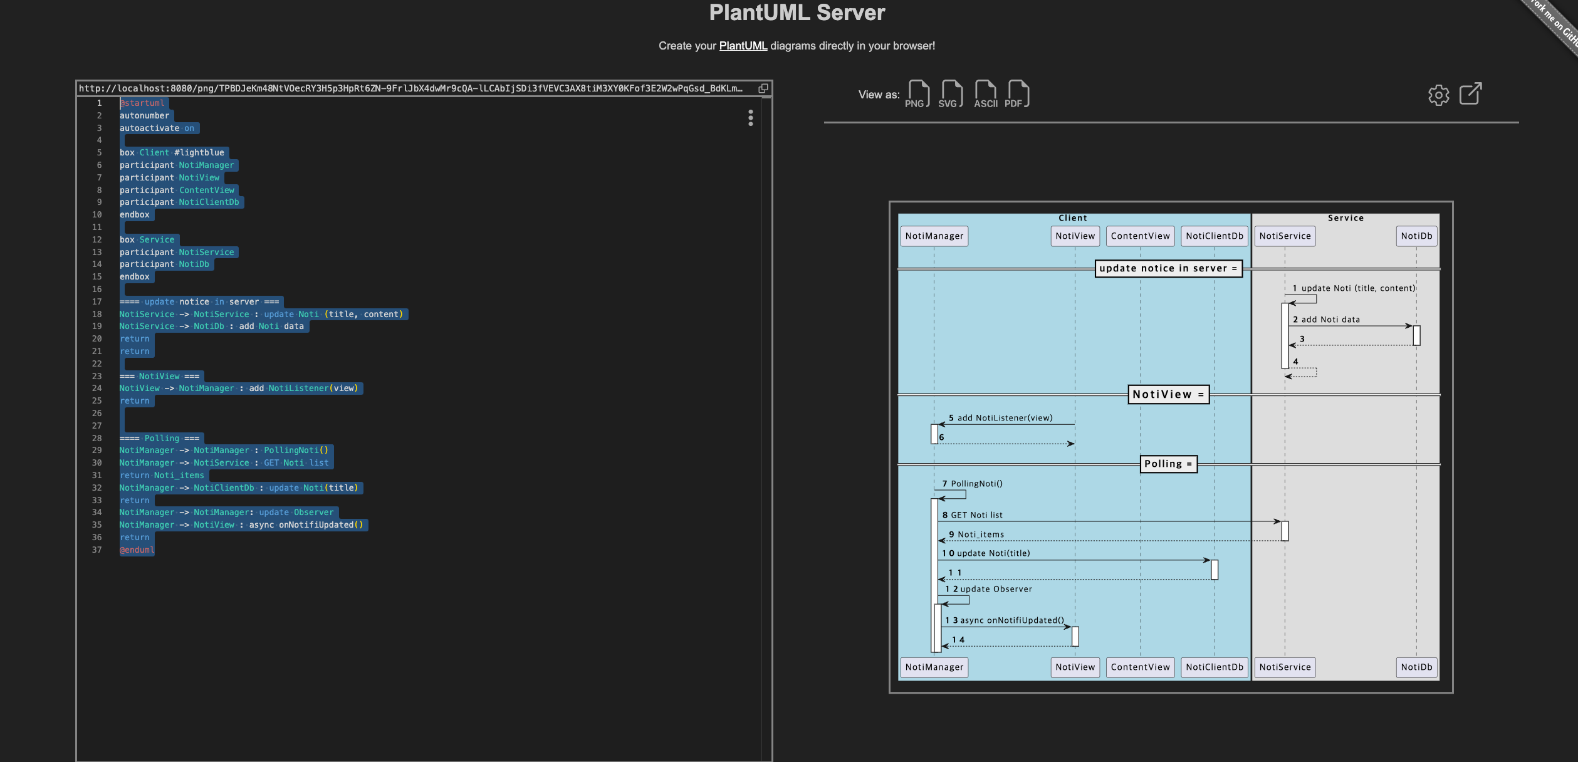1578x762 pixels.
Task: Click the rendered sequence diagram image
Action: [x=1170, y=447]
